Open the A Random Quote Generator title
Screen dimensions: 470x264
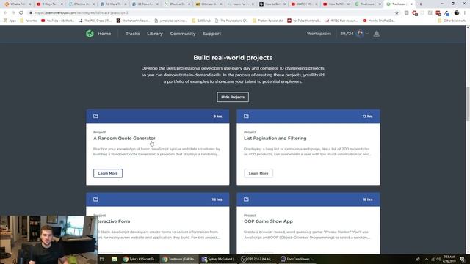click(x=124, y=139)
